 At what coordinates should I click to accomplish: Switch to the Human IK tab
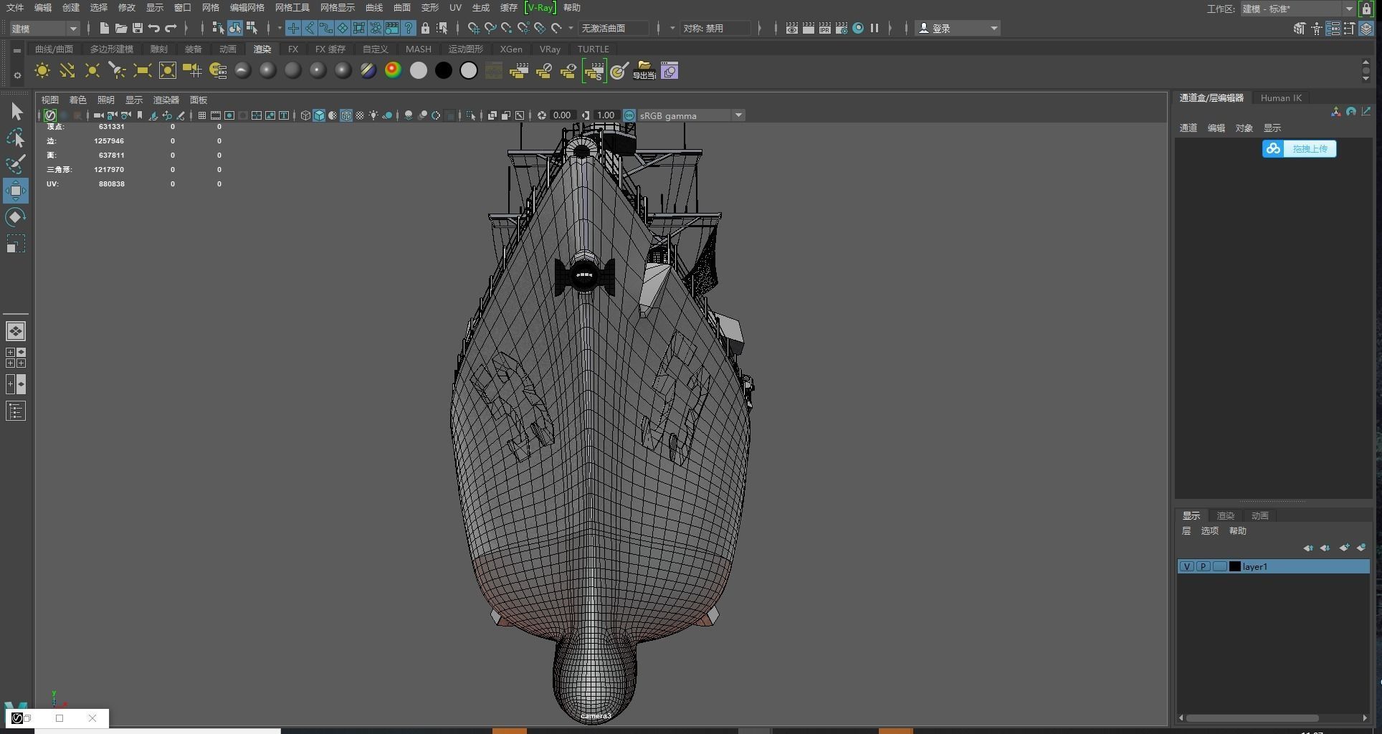point(1281,97)
